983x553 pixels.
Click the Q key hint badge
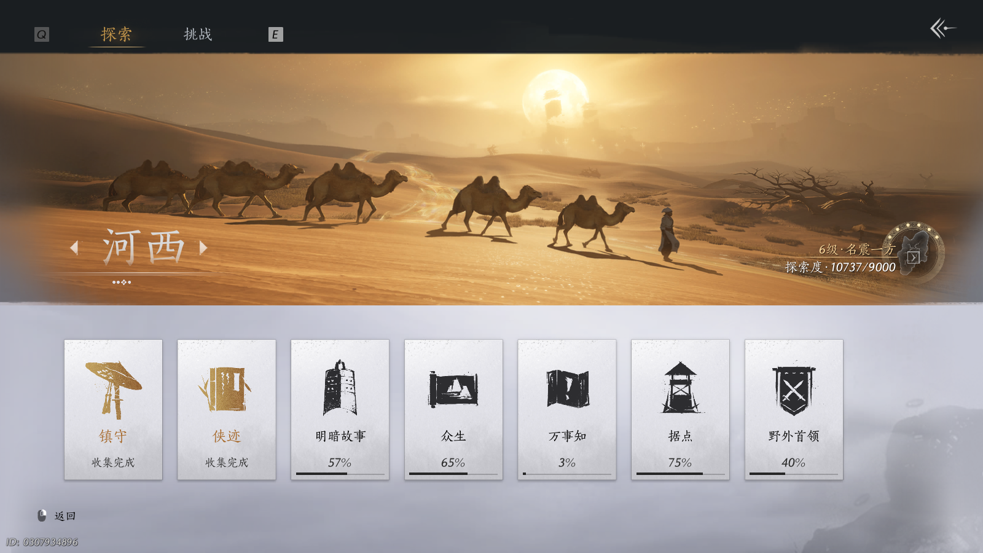click(41, 34)
